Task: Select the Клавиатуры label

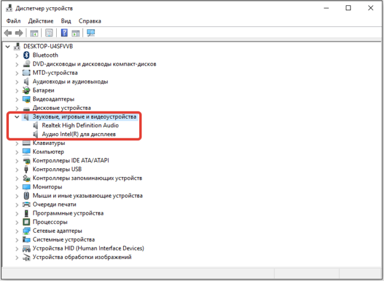Action: click(x=49, y=143)
